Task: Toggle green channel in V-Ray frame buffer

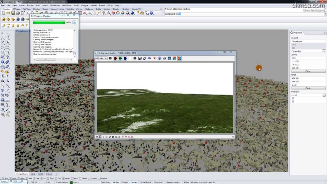Action: point(120,58)
